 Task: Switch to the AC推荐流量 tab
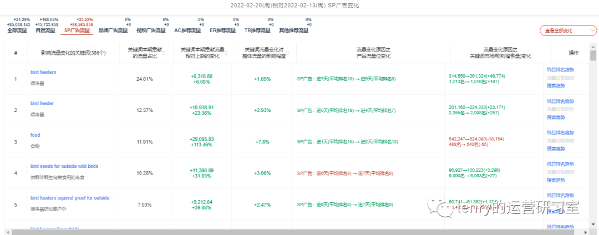click(187, 30)
